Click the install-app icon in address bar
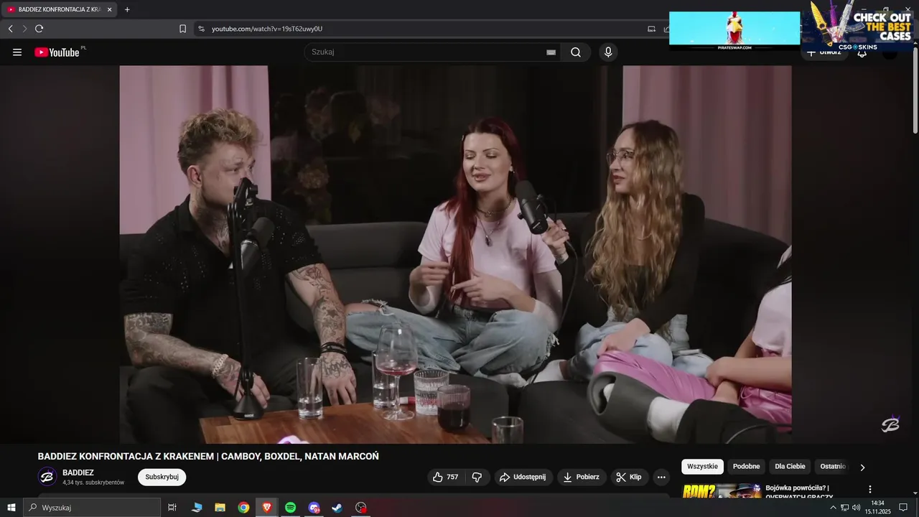The image size is (919, 517). [652, 29]
